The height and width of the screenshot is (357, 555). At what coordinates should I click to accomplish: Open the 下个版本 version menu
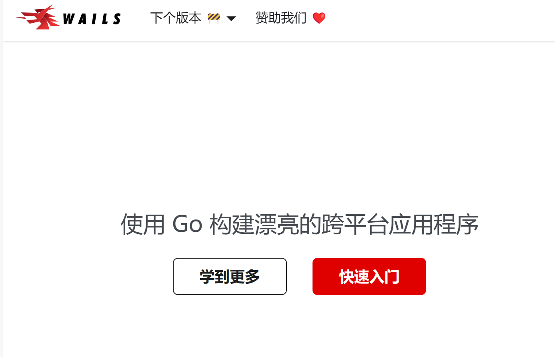[193, 18]
